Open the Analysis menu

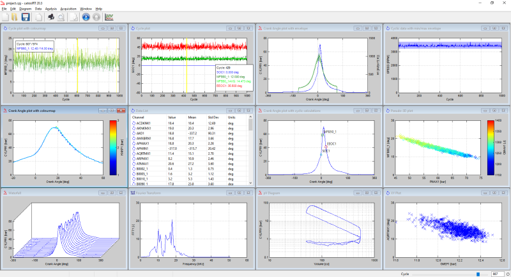50,8
